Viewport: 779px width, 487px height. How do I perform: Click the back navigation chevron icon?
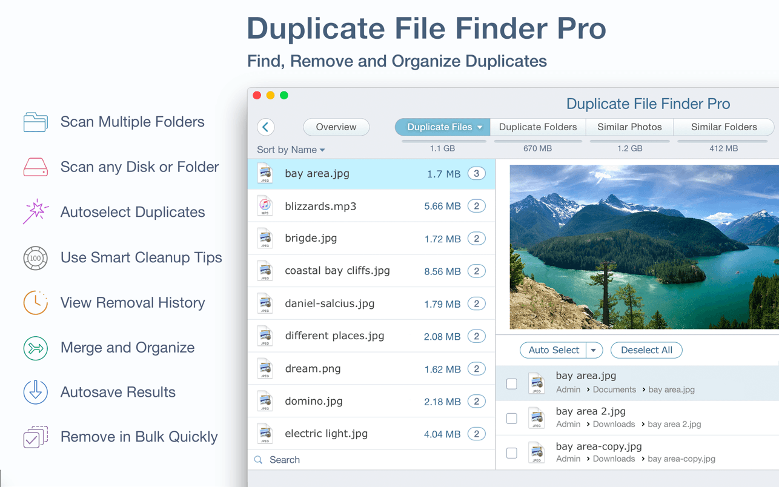coord(265,127)
